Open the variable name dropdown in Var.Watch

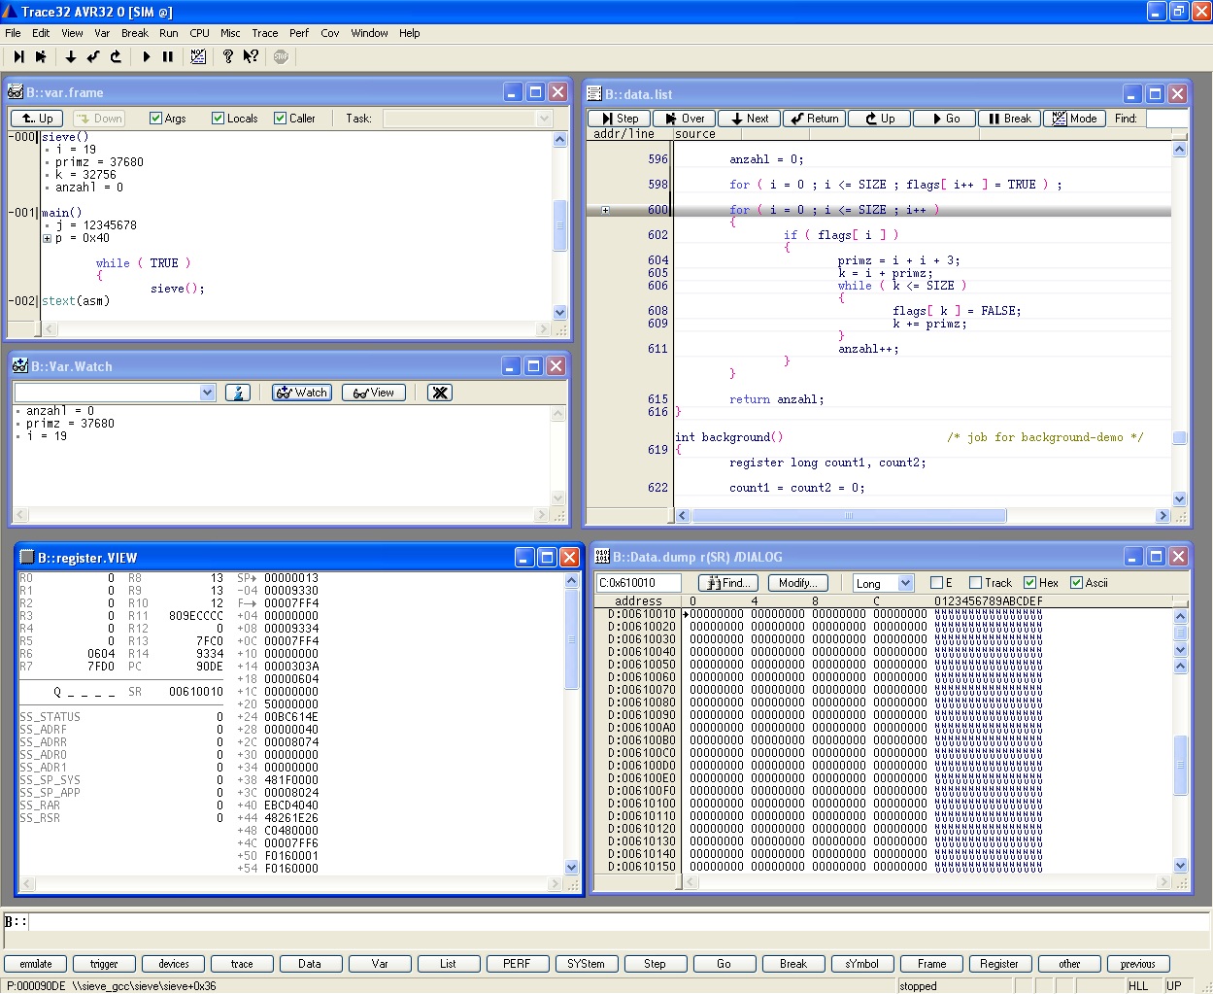click(x=207, y=393)
